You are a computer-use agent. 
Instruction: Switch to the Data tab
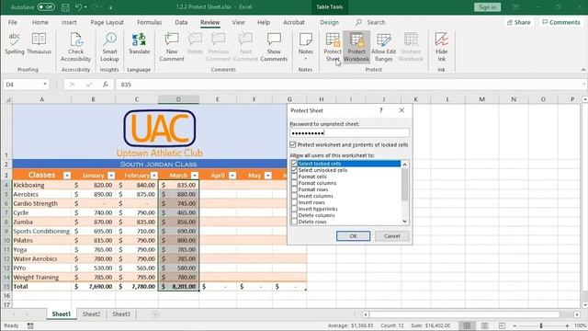tap(181, 22)
